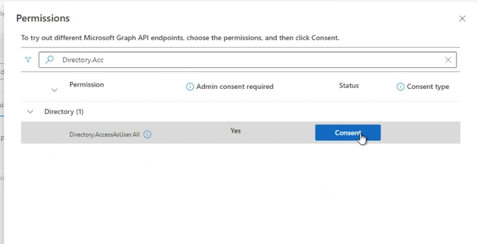This screenshot has height=244, width=477.
Task: Open info icon next to Directory.AccessAsUser.All
Action: tap(147, 134)
